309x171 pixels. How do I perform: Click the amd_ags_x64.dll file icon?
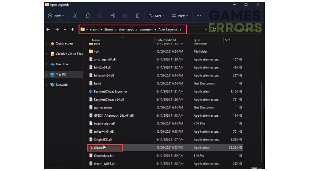pos(91,59)
